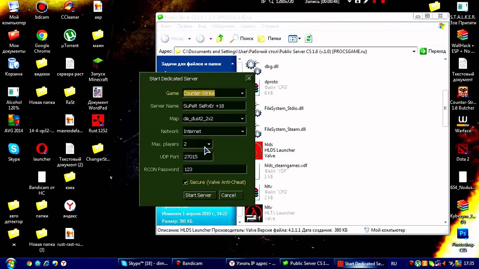Switch to Узнать IP адрес taskbar window

(x=253, y=263)
